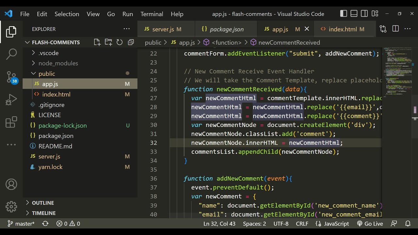418x235 pixels.
Task: Collapse the public folder
Action: [x=47, y=74]
